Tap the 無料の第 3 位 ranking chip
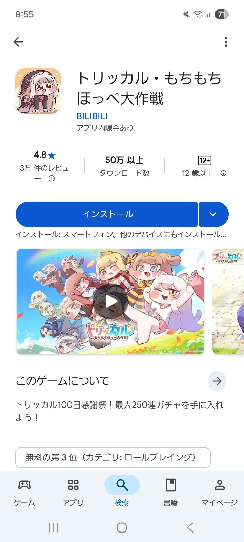Image resolution: width=244 pixels, height=542 pixels. (113, 458)
